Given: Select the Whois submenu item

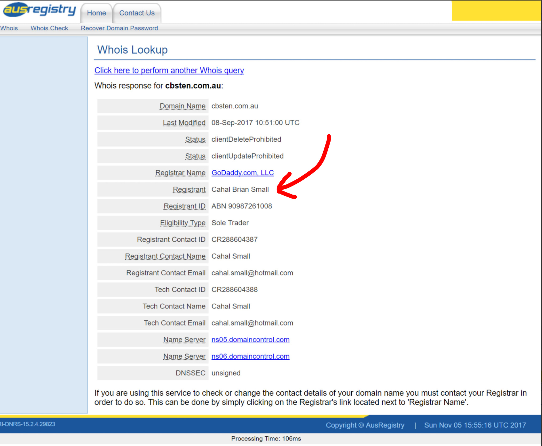Looking at the screenshot, I should (x=9, y=28).
